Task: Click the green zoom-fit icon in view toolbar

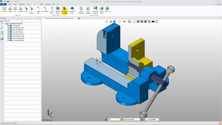Action: [x=129, y=22]
